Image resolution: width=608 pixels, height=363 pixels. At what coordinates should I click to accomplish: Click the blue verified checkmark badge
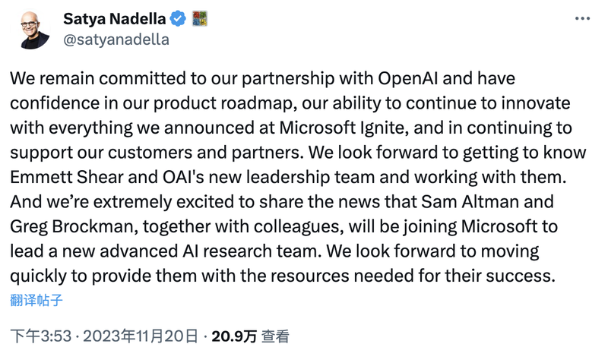[178, 18]
